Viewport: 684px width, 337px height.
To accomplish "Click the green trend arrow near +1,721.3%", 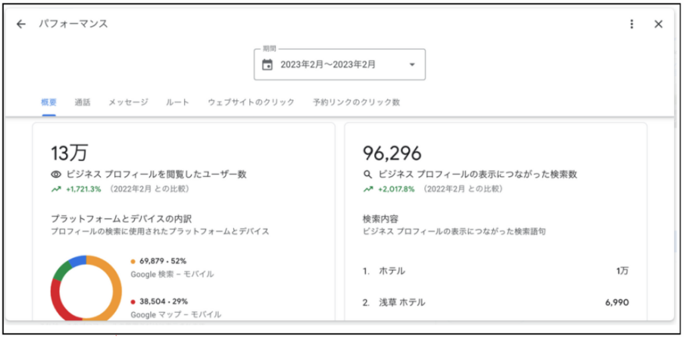I will 56,189.
